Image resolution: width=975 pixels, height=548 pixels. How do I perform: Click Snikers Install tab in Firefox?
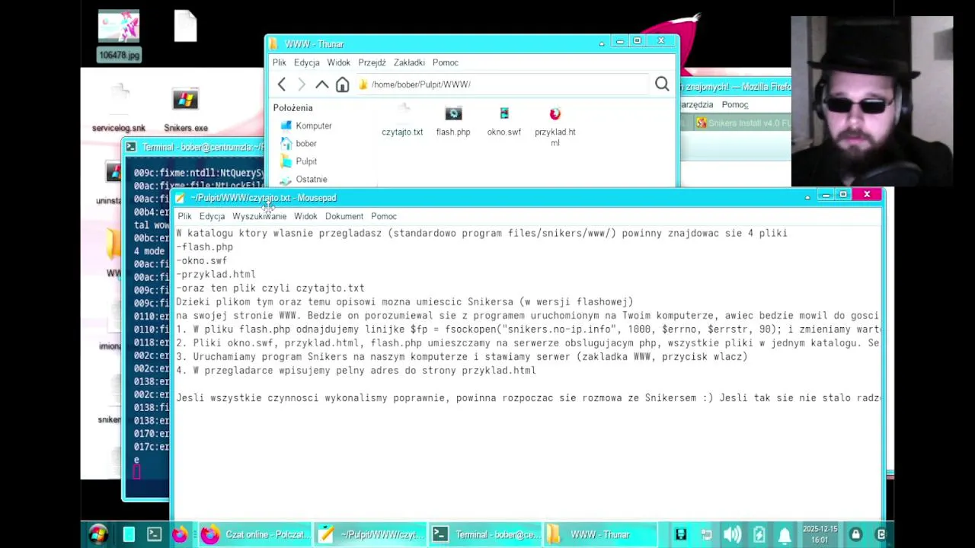coord(743,123)
